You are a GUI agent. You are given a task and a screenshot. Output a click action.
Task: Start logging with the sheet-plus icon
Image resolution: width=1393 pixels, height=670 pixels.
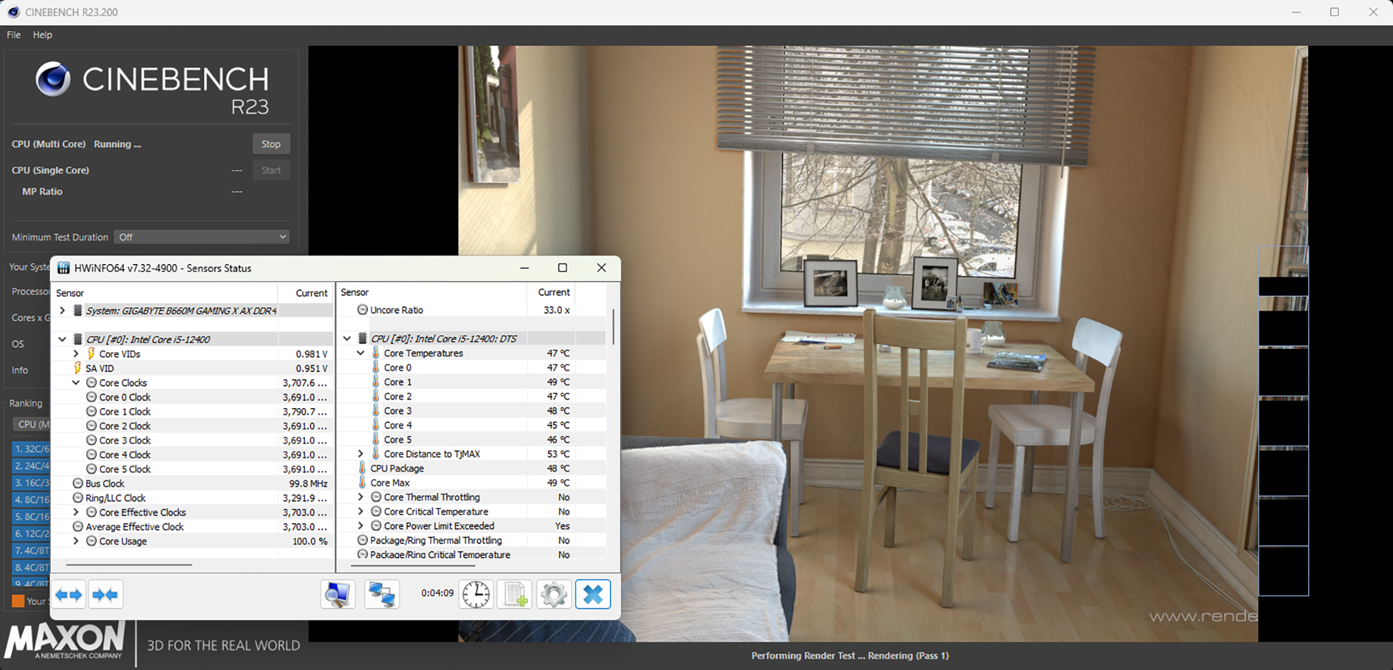(515, 594)
